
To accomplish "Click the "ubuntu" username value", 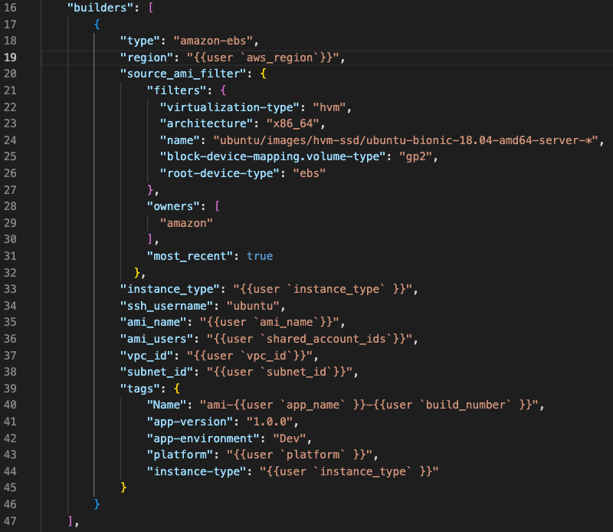I will (x=253, y=306).
